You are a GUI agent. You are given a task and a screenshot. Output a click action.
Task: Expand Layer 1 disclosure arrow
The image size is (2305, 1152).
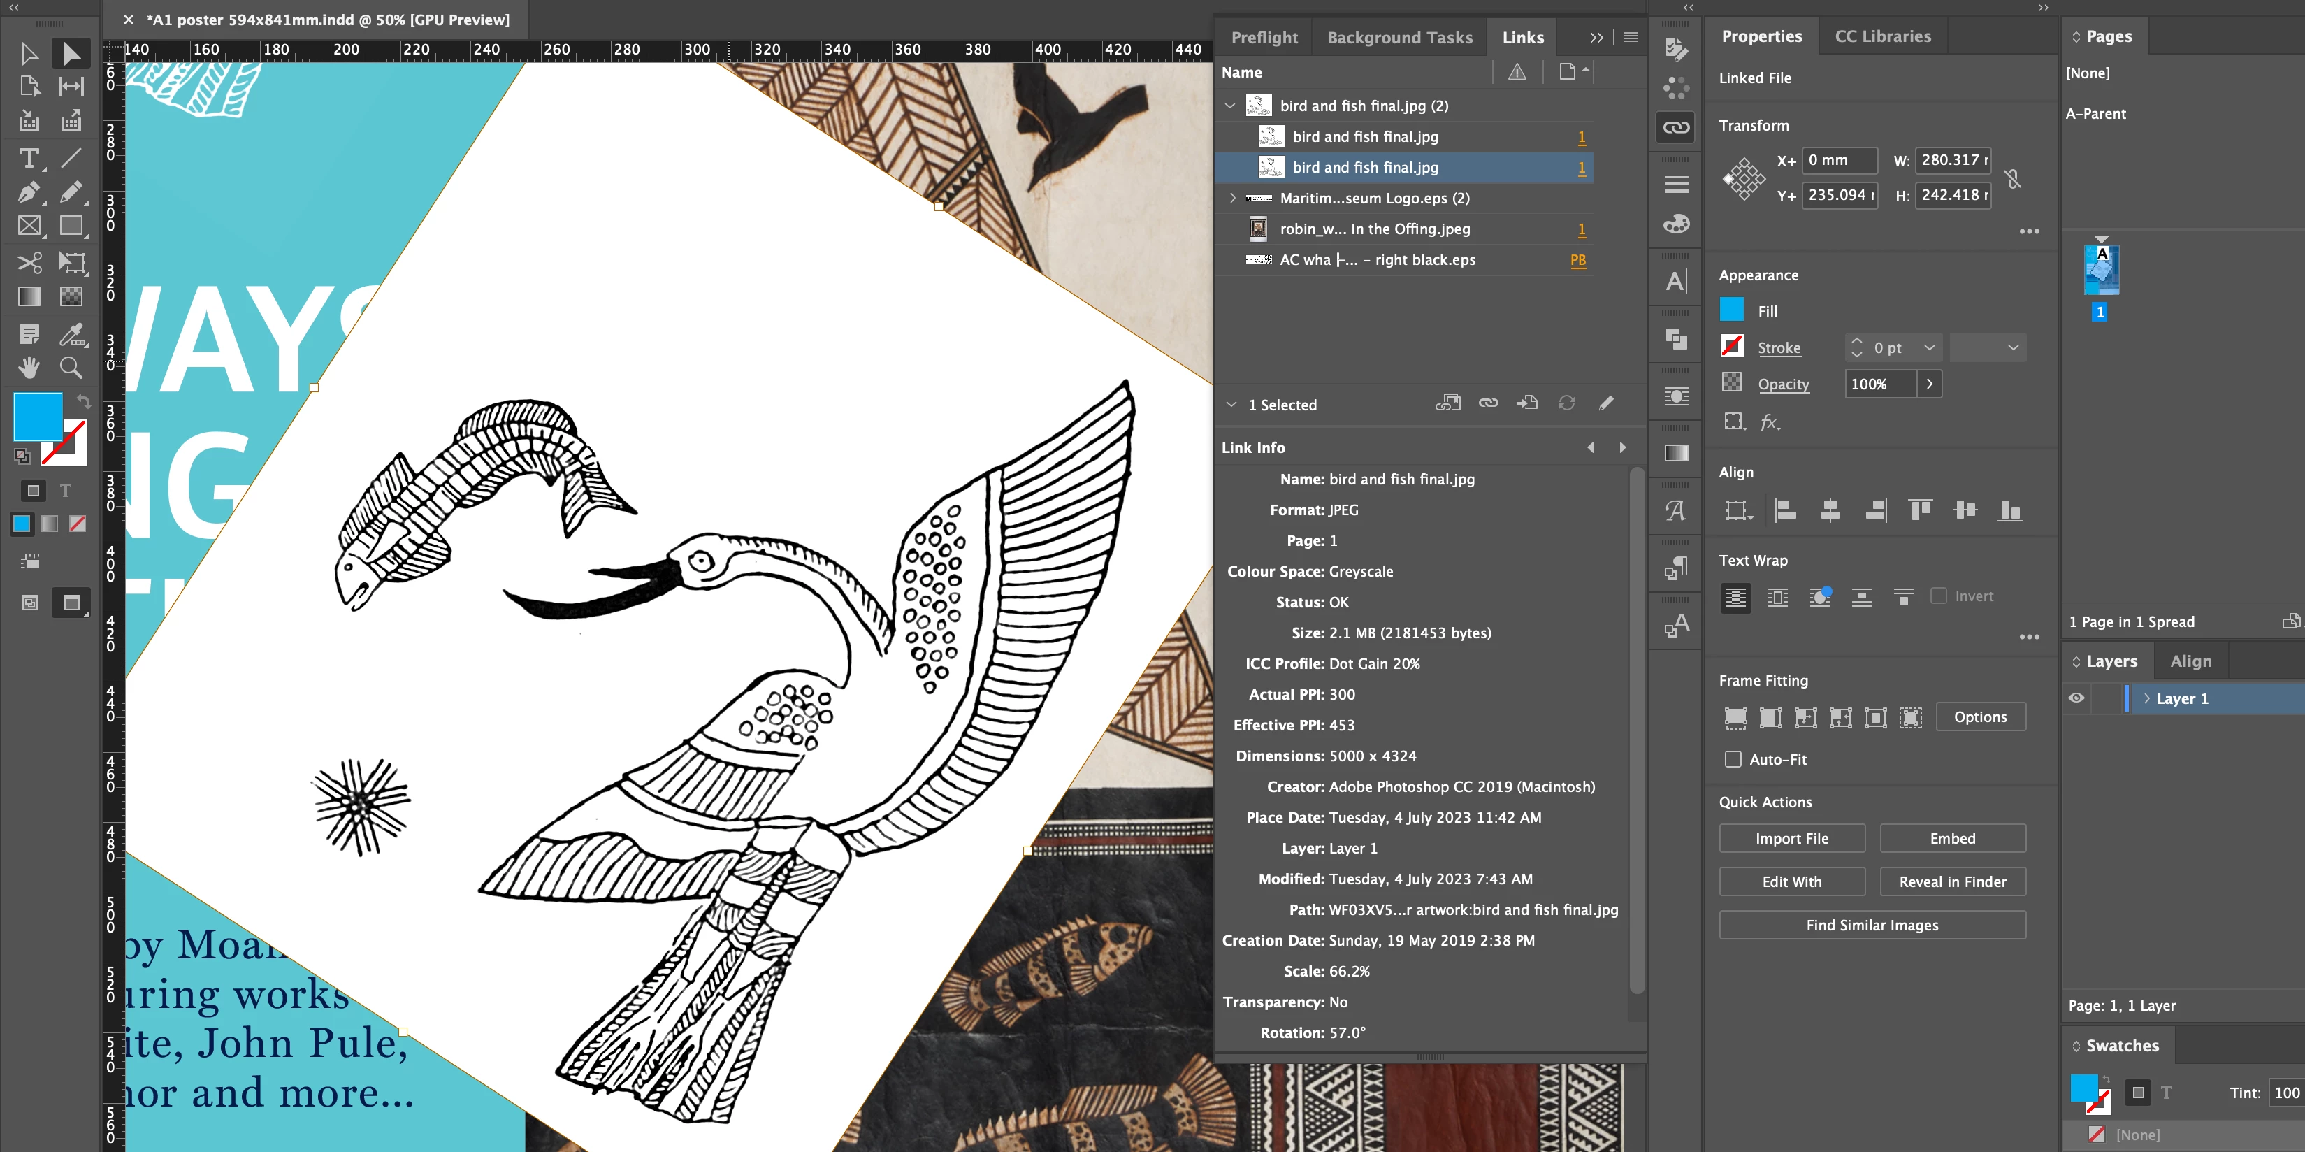(x=2146, y=698)
